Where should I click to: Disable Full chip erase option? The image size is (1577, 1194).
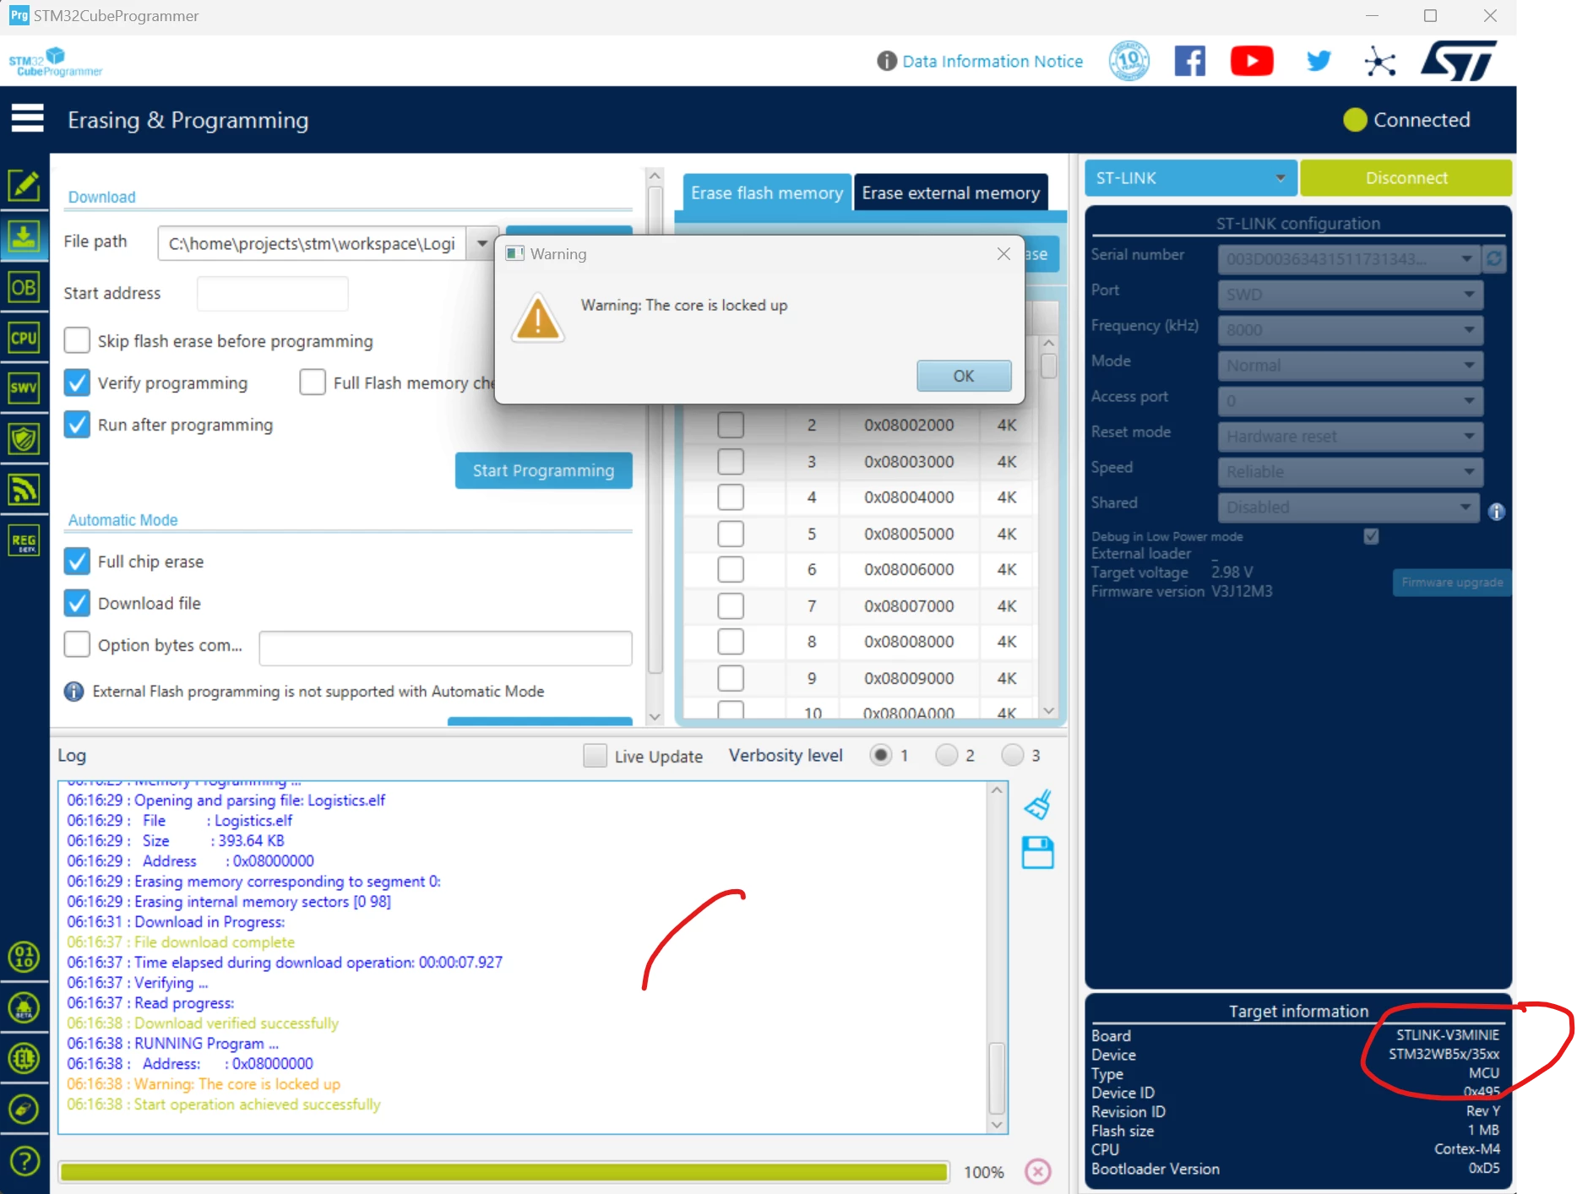[x=77, y=562]
